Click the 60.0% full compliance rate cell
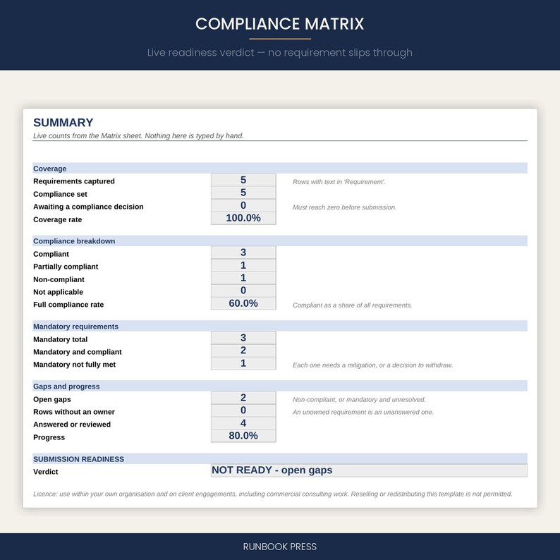 [243, 303]
